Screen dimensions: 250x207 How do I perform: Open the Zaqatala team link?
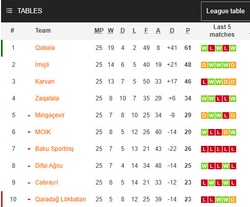[x=47, y=98]
